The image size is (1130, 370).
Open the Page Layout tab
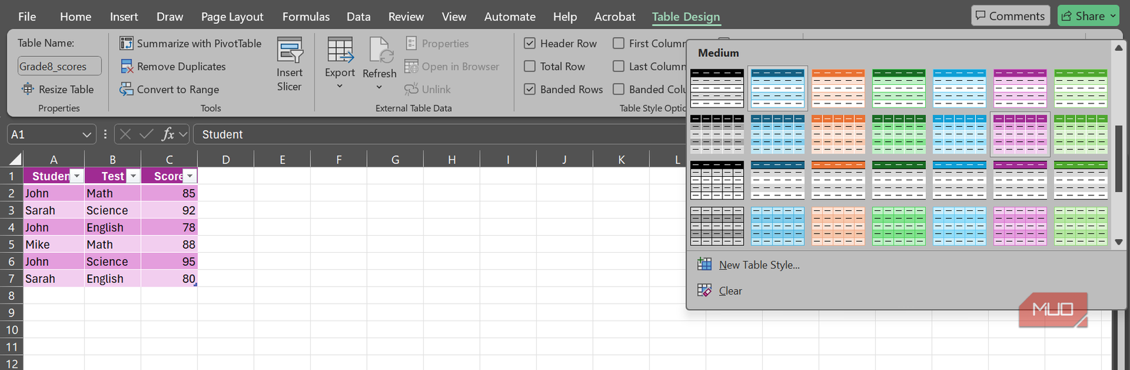coord(232,16)
